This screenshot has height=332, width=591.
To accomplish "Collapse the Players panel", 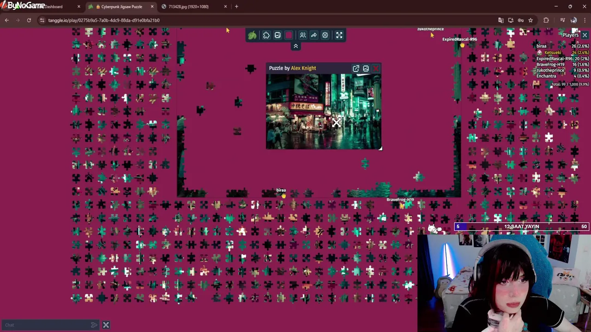I will coord(585,35).
